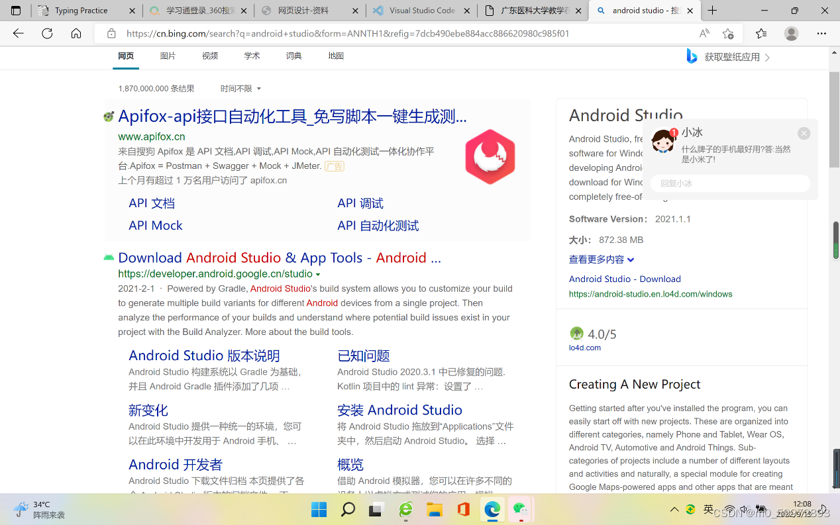840x525 pixels.
Task: Click the 回复小冰 reply input field
Action: [x=730, y=183]
